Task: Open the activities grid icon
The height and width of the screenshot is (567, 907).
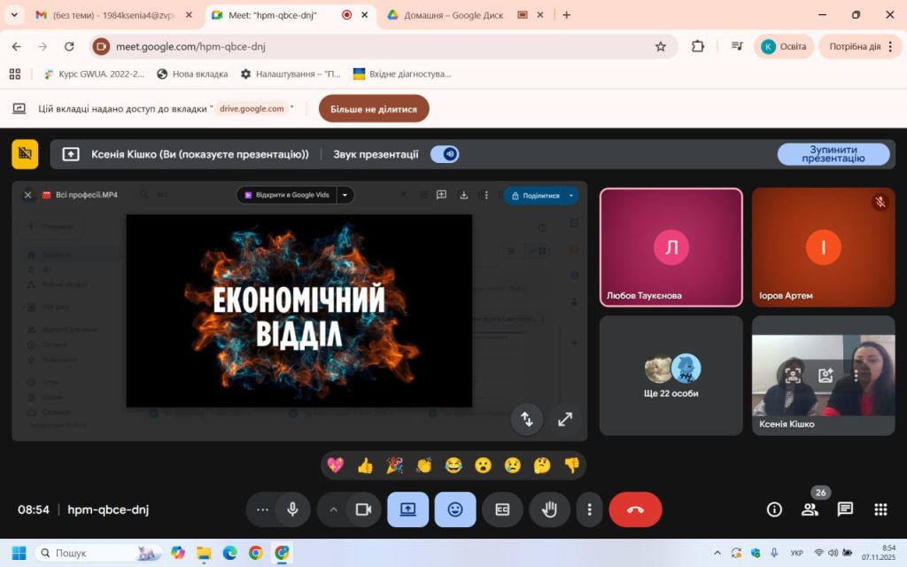Action: coord(880,509)
